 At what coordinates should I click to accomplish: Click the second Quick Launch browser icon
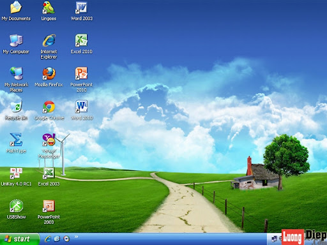pyautogui.click(x=57, y=239)
